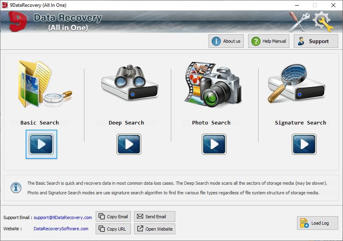Click the Signature Search label

click(301, 122)
